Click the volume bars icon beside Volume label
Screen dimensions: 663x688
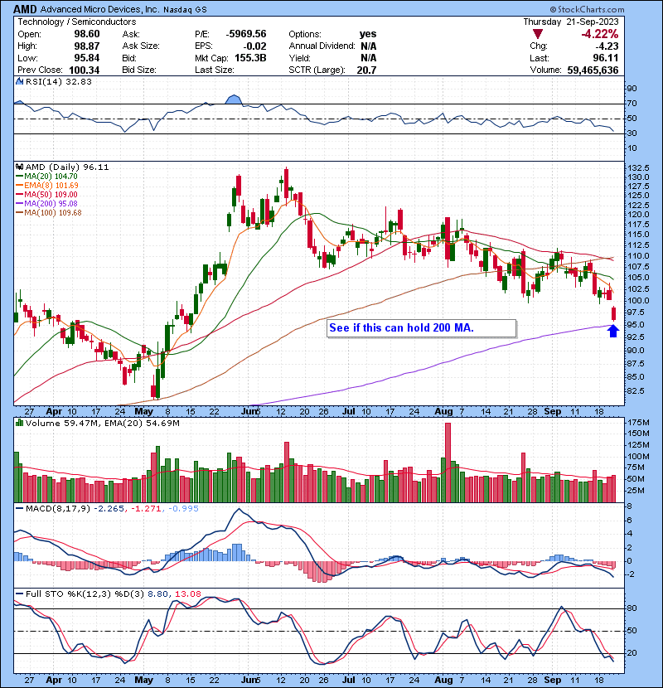tap(19, 423)
